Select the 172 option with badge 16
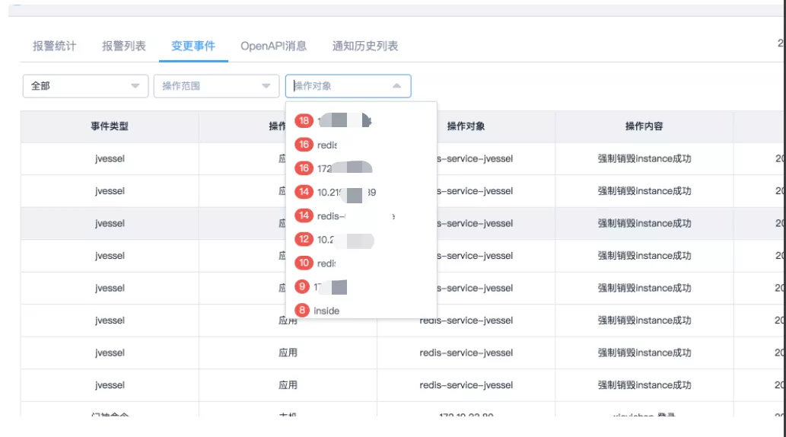 (x=361, y=168)
